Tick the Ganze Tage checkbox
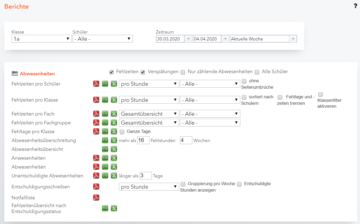 click(x=122, y=132)
